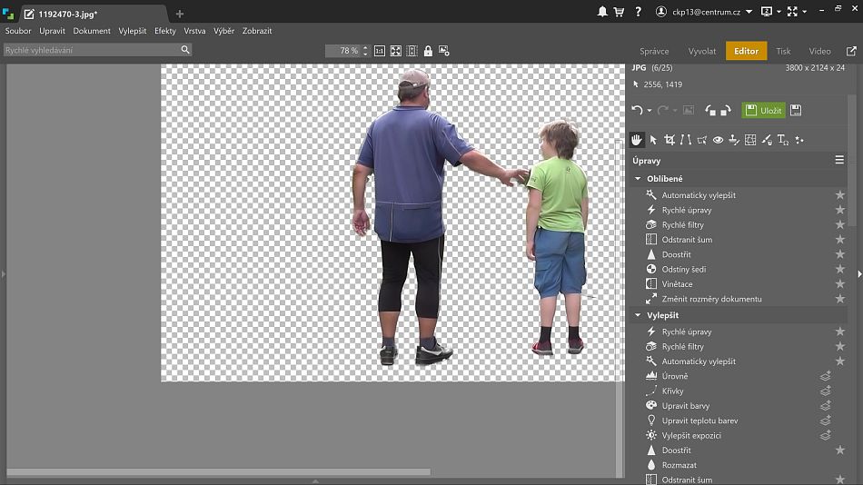Viewport: 863px width, 485px height.
Task: Switch to the Vyvolat tab
Action: click(x=702, y=51)
